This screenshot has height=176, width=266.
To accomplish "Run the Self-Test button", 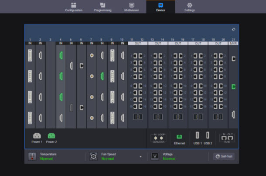I will click(x=223, y=156).
